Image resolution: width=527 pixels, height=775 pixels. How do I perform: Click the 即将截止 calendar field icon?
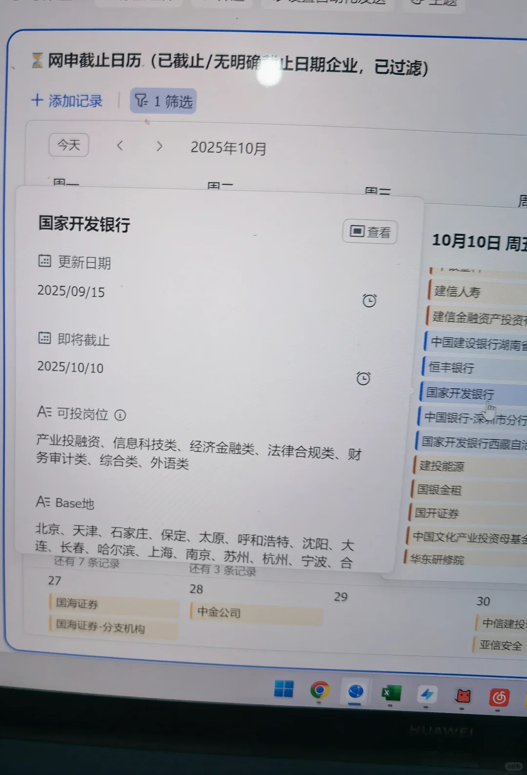(x=44, y=337)
